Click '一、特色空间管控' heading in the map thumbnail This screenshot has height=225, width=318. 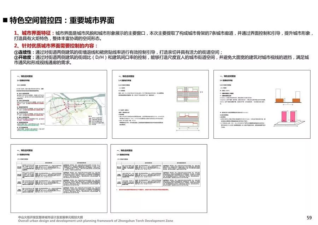point(25,76)
